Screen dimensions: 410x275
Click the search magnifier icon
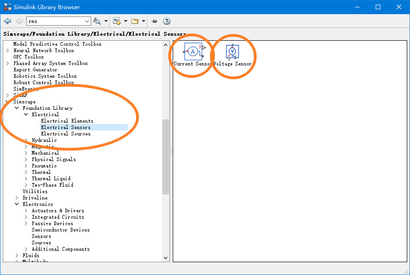(97, 21)
